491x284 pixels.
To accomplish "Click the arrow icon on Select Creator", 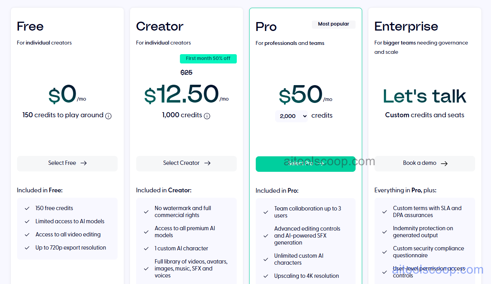I will coord(208,163).
